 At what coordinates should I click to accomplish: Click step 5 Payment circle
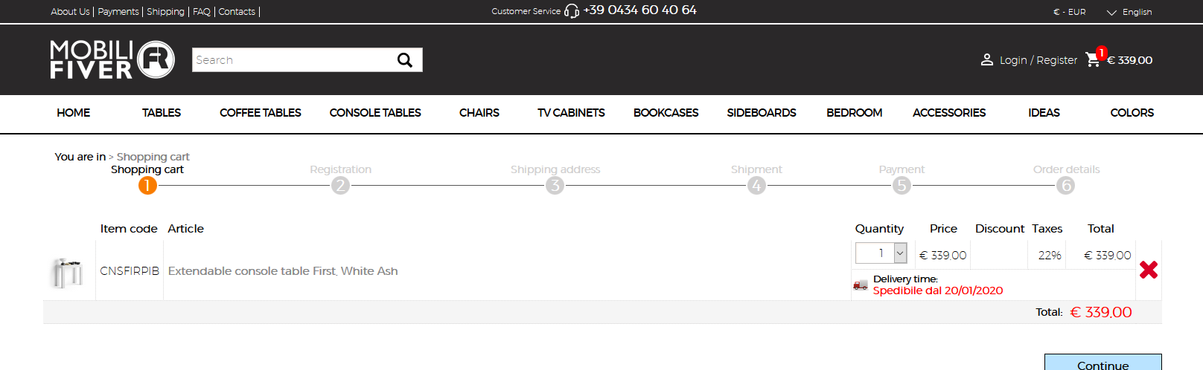click(x=902, y=185)
